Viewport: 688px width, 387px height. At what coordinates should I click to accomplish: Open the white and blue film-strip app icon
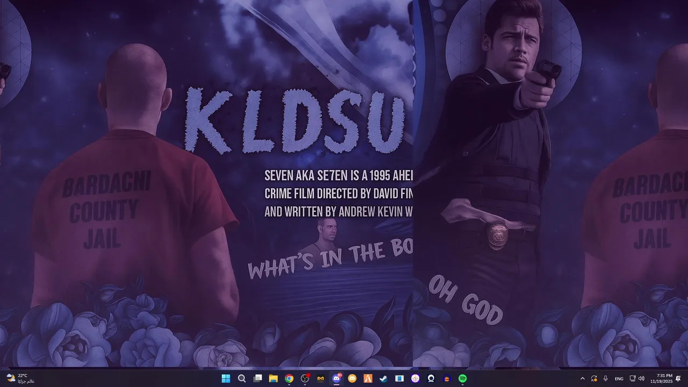pyautogui.click(x=399, y=378)
